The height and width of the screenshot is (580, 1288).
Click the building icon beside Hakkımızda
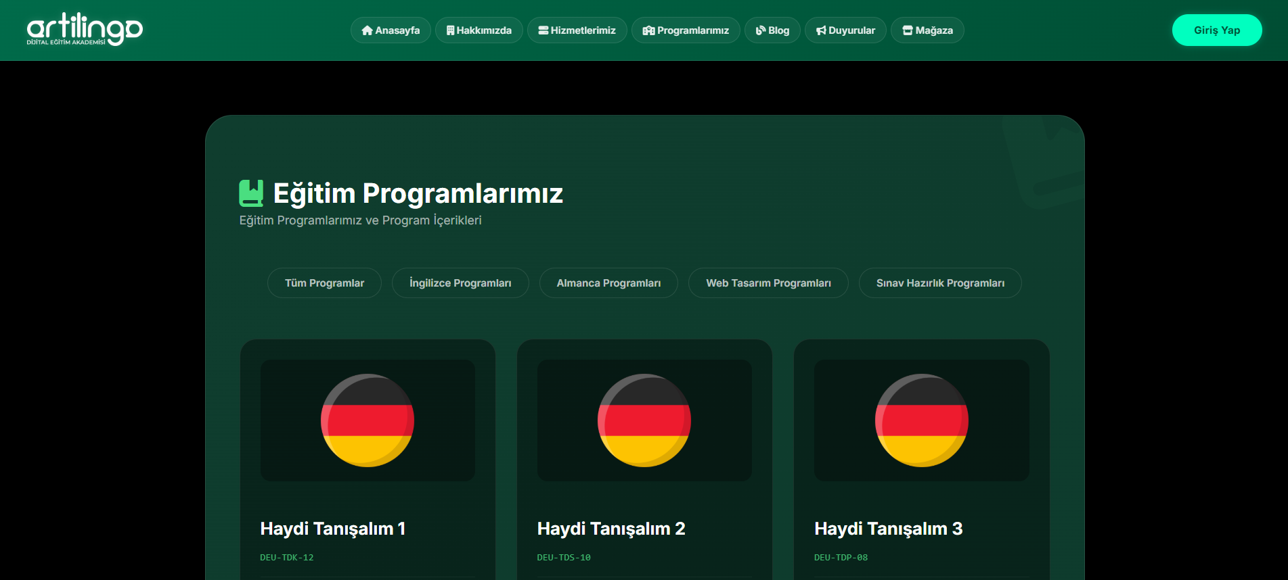point(451,30)
